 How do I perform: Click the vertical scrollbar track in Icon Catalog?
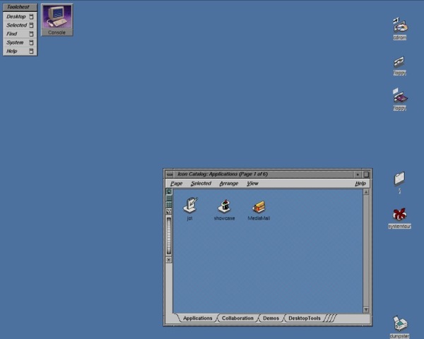pos(366,251)
